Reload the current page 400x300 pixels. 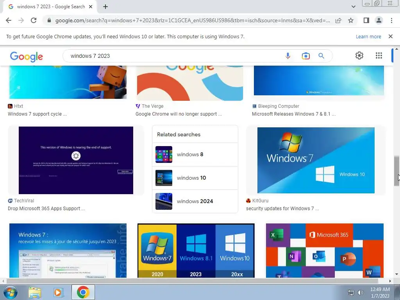34,20
